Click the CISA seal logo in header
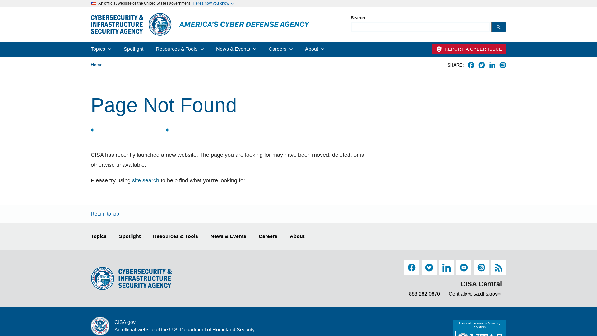This screenshot has height=336, width=597. click(160, 24)
